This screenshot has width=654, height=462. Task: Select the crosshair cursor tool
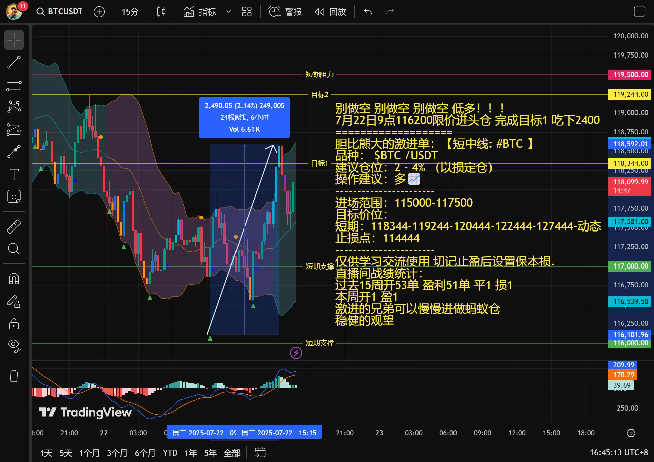(x=14, y=40)
